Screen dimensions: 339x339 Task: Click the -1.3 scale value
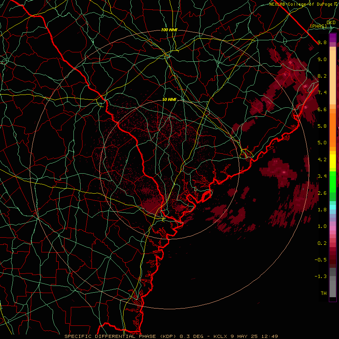(x=321, y=276)
